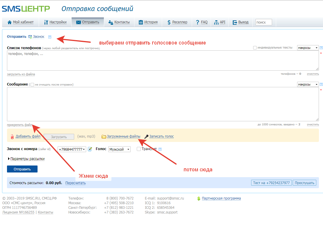Click the microphone Записать голос icon
323x242 pixels.
click(x=146, y=136)
